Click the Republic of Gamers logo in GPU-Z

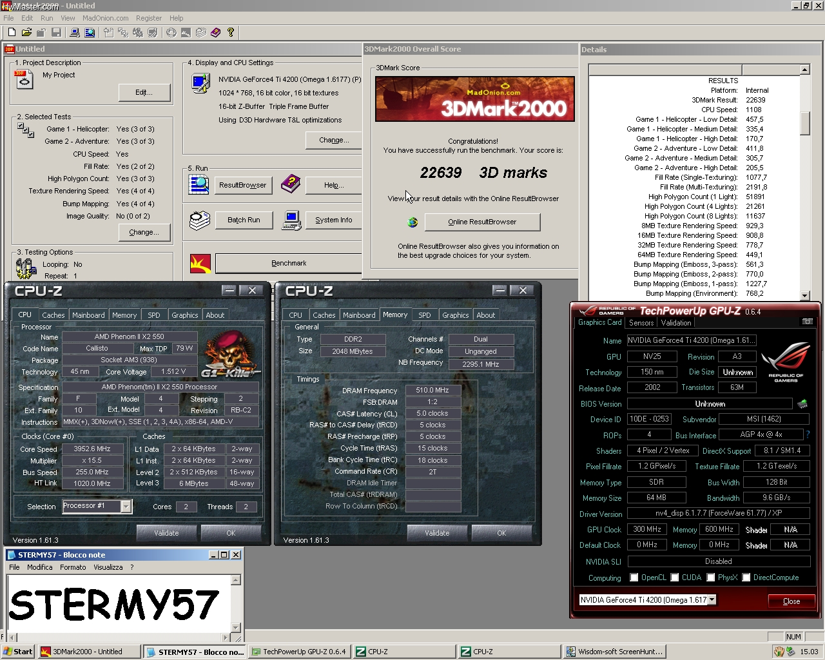coord(785,362)
